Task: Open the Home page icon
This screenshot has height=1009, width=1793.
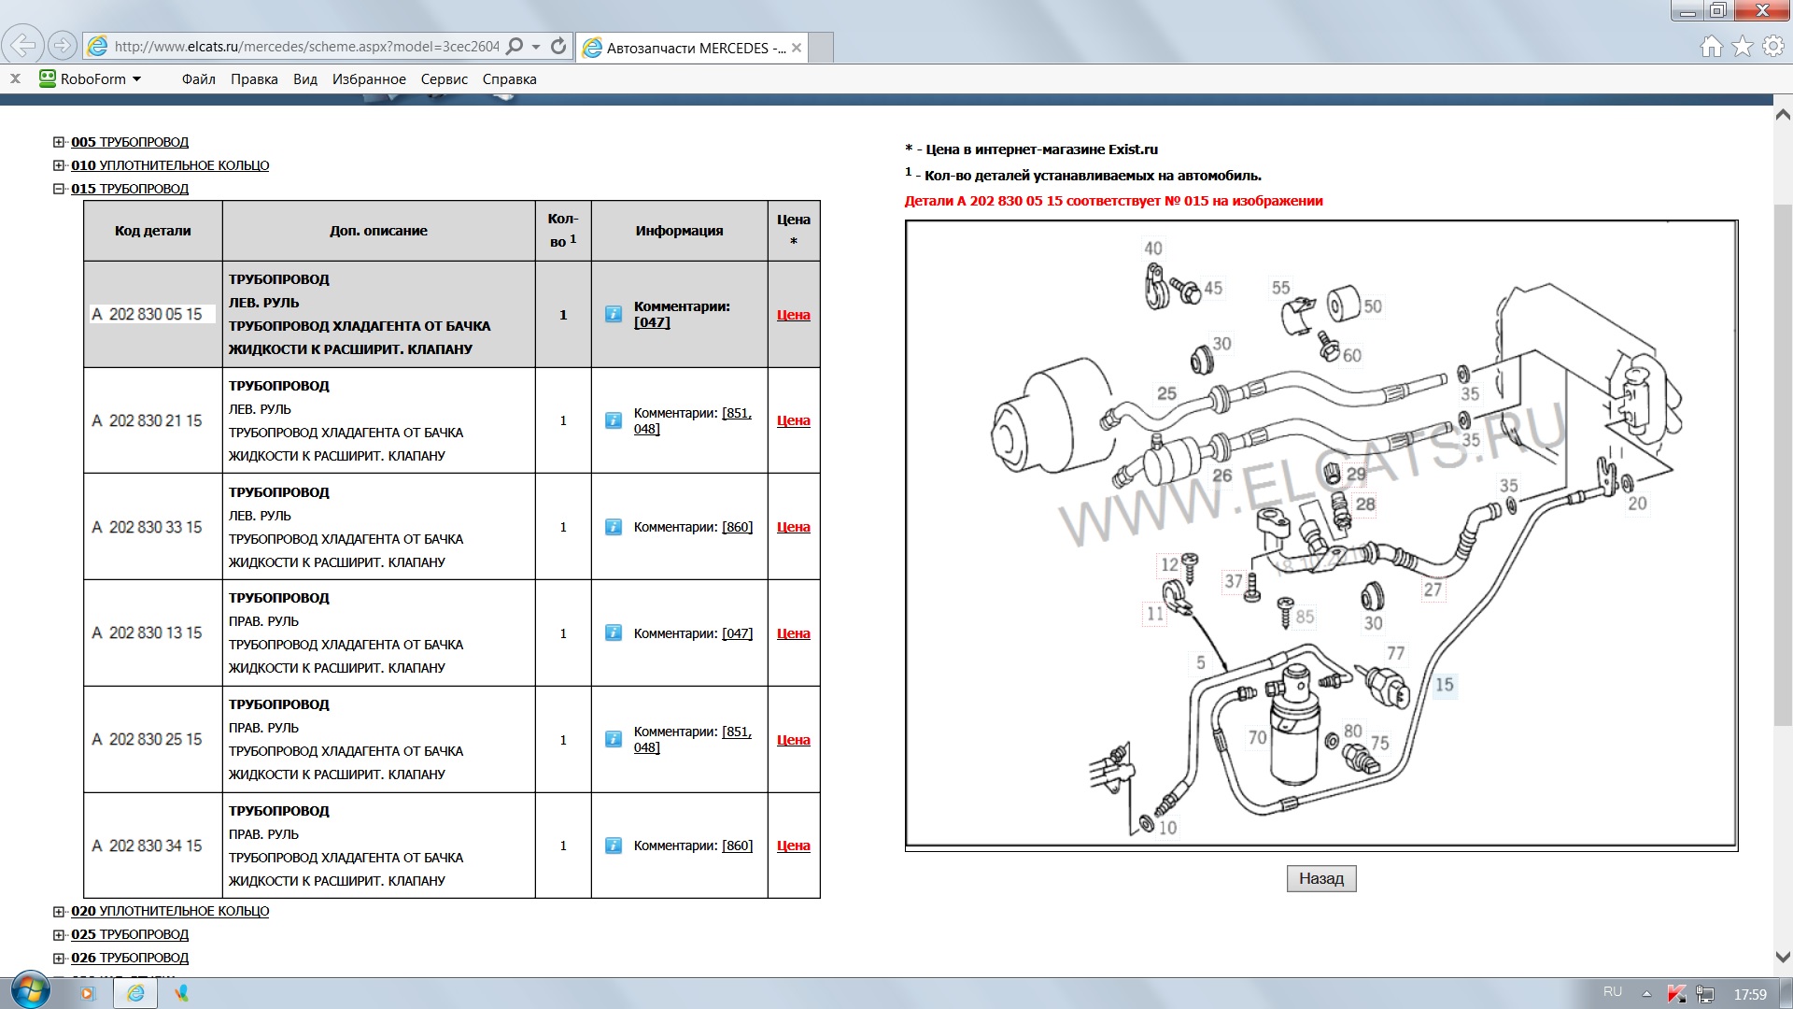Action: click(1711, 46)
